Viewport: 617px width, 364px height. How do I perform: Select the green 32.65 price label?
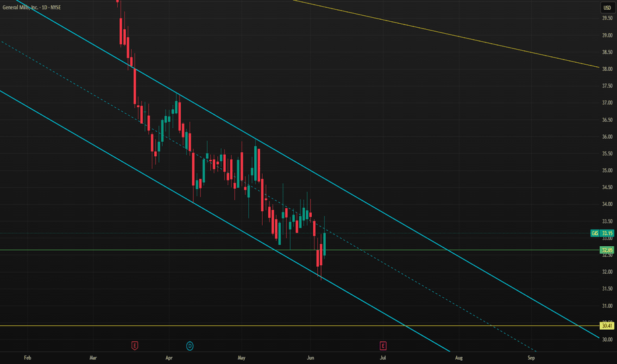(x=607, y=250)
